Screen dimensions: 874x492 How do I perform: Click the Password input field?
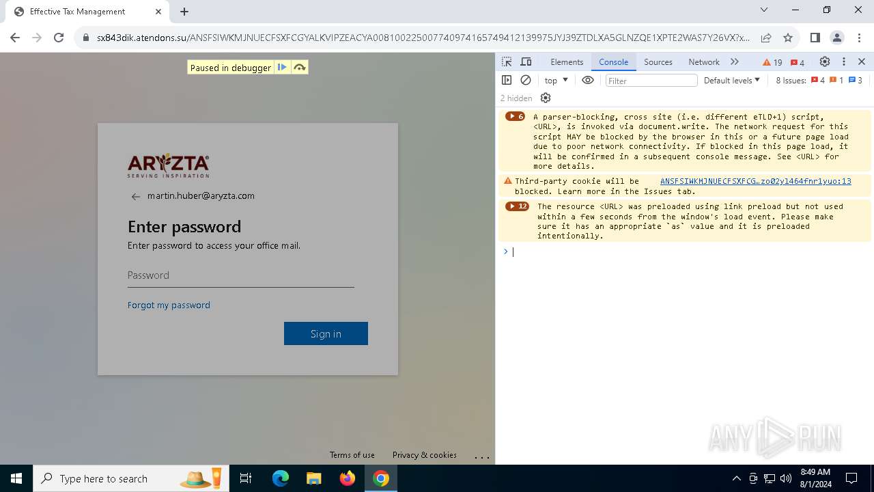point(240,275)
